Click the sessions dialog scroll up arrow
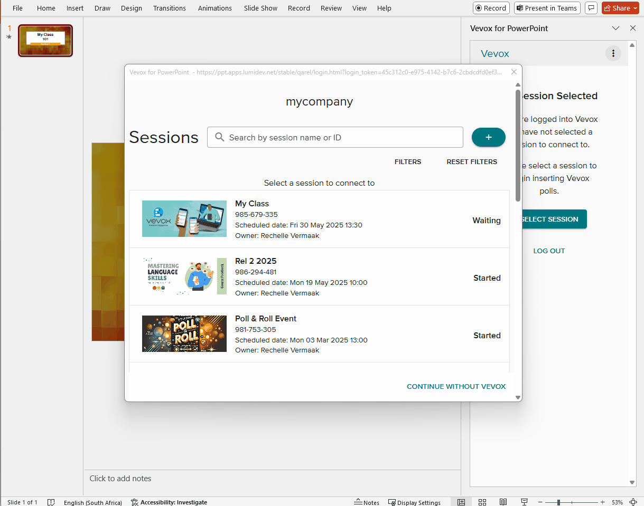The height and width of the screenshot is (506, 644). pyautogui.click(x=518, y=84)
